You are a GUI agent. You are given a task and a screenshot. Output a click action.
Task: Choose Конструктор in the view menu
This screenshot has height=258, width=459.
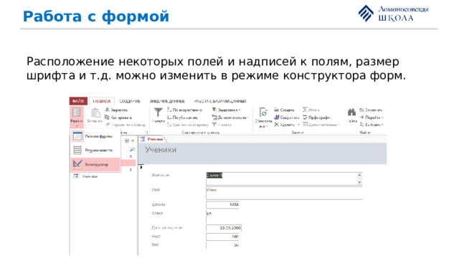95,164
